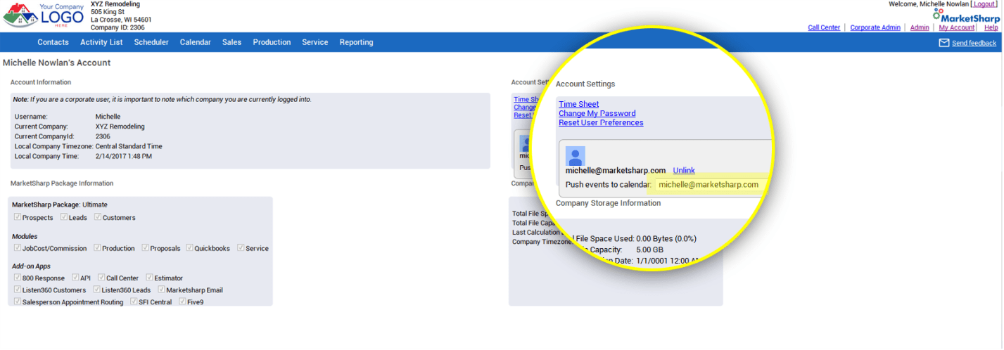Click the MarketSharp Package: Ultimate text
Image resolution: width=1004 pixels, height=350 pixels.
60,205
